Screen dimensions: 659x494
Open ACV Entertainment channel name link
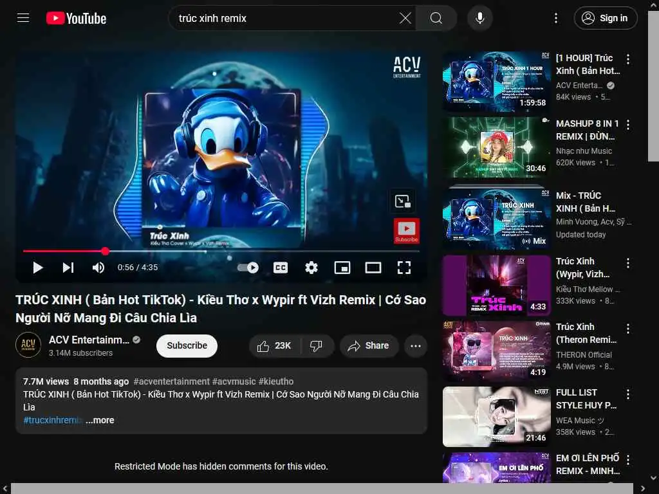pos(89,340)
